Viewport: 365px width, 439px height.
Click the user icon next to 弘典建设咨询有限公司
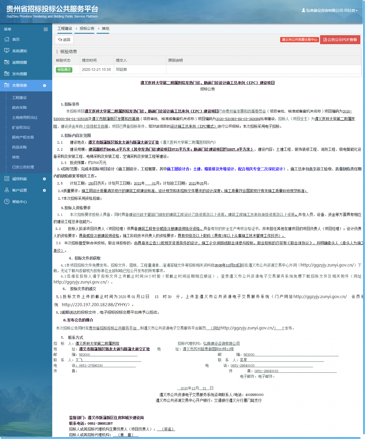pos(303,10)
